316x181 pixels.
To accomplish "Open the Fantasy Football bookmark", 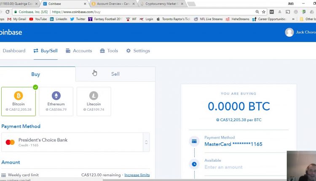I will 105,19.
